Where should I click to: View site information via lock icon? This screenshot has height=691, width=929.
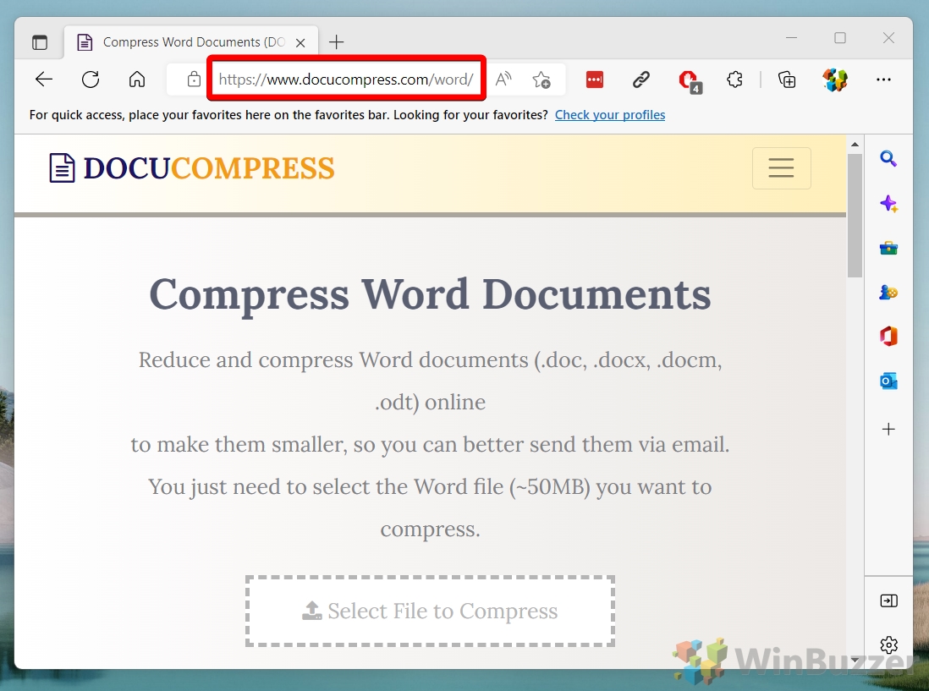(x=194, y=80)
